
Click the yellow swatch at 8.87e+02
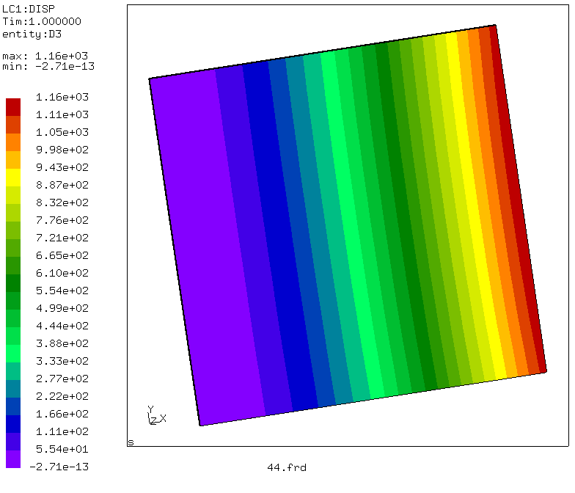pos(13,178)
